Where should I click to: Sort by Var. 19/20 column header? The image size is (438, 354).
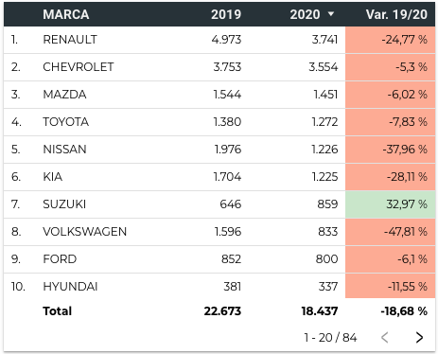[396, 14]
